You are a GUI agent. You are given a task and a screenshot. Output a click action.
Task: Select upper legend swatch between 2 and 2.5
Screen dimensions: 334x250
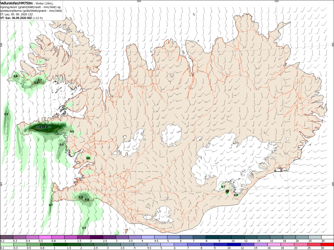(96, 237)
